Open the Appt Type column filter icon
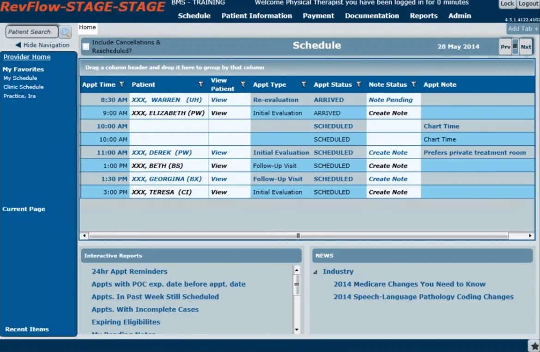 (303, 84)
